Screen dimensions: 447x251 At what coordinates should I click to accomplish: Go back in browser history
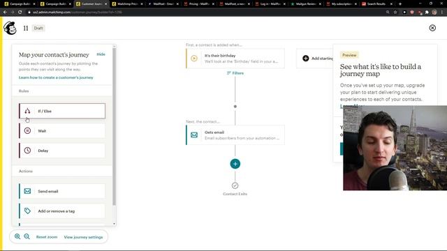tap(5, 13)
